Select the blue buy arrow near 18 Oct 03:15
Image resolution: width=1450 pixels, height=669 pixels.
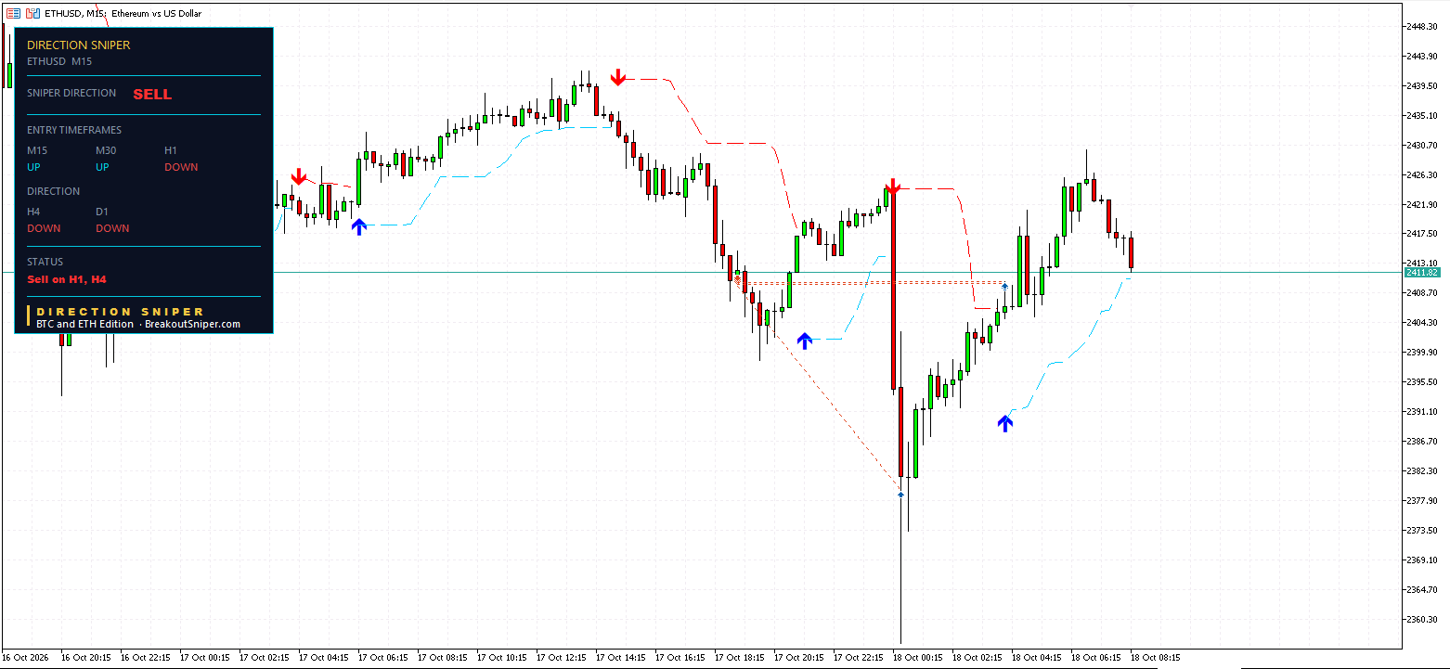1005,423
